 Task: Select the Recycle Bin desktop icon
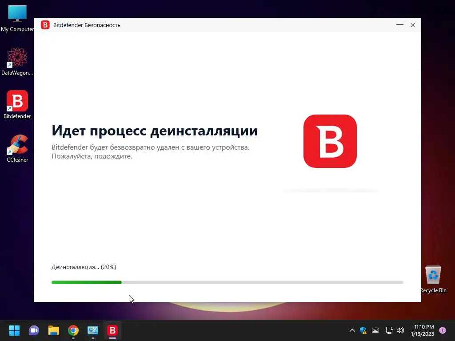433,279
